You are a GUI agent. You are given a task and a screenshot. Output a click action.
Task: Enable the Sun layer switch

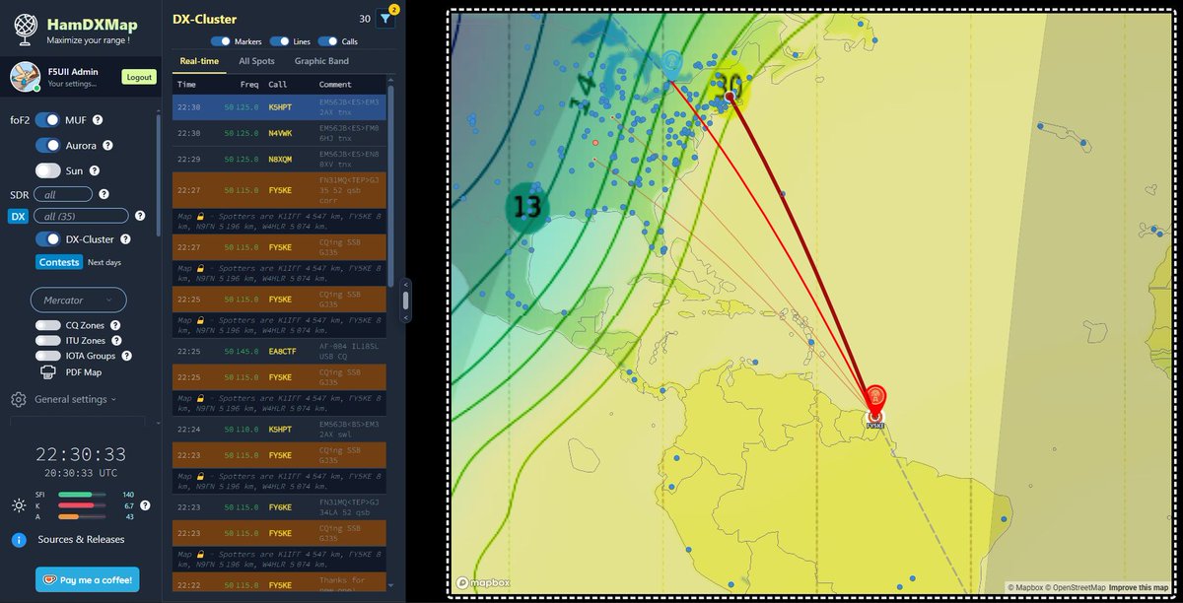click(48, 170)
